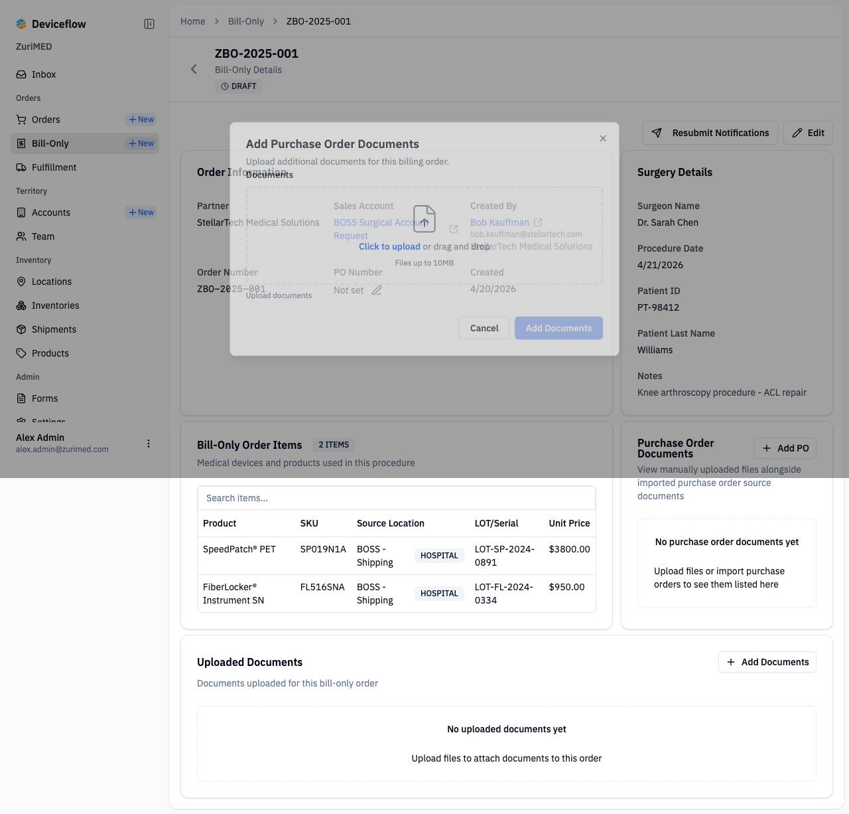
Task: Click the Unit Price column header
Action: click(569, 523)
